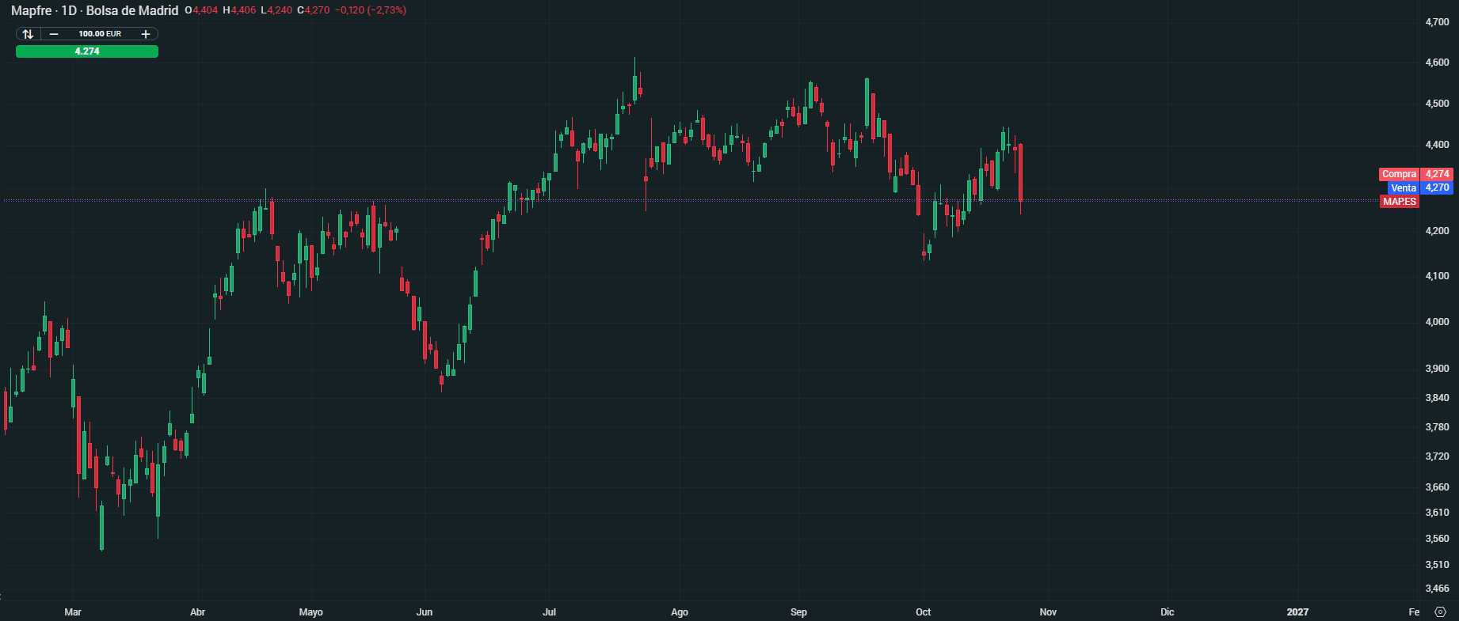The image size is (1459, 621).
Task: Click the 4,500 price axis label
Action: pyautogui.click(x=1437, y=104)
